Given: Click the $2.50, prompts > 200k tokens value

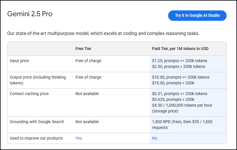Looking at the screenshot, I should coord(178,66).
